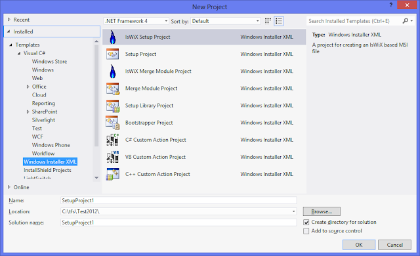Viewport: 420px width, 256px height.
Task: Select the Setup Project template name
Action: (x=140, y=54)
